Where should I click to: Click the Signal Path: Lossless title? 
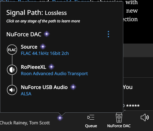tap(36, 13)
